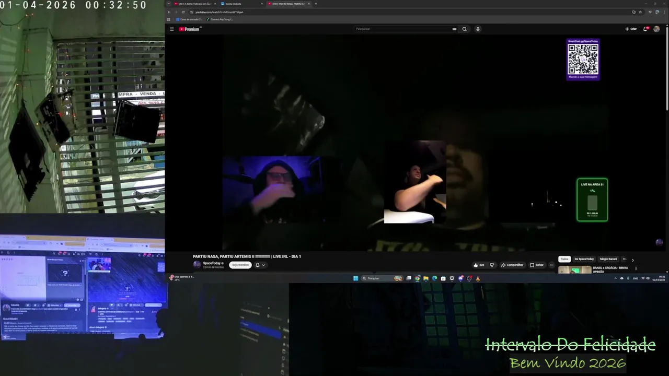
Task: Open the YouTube notifications bell
Action: (x=645, y=29)
